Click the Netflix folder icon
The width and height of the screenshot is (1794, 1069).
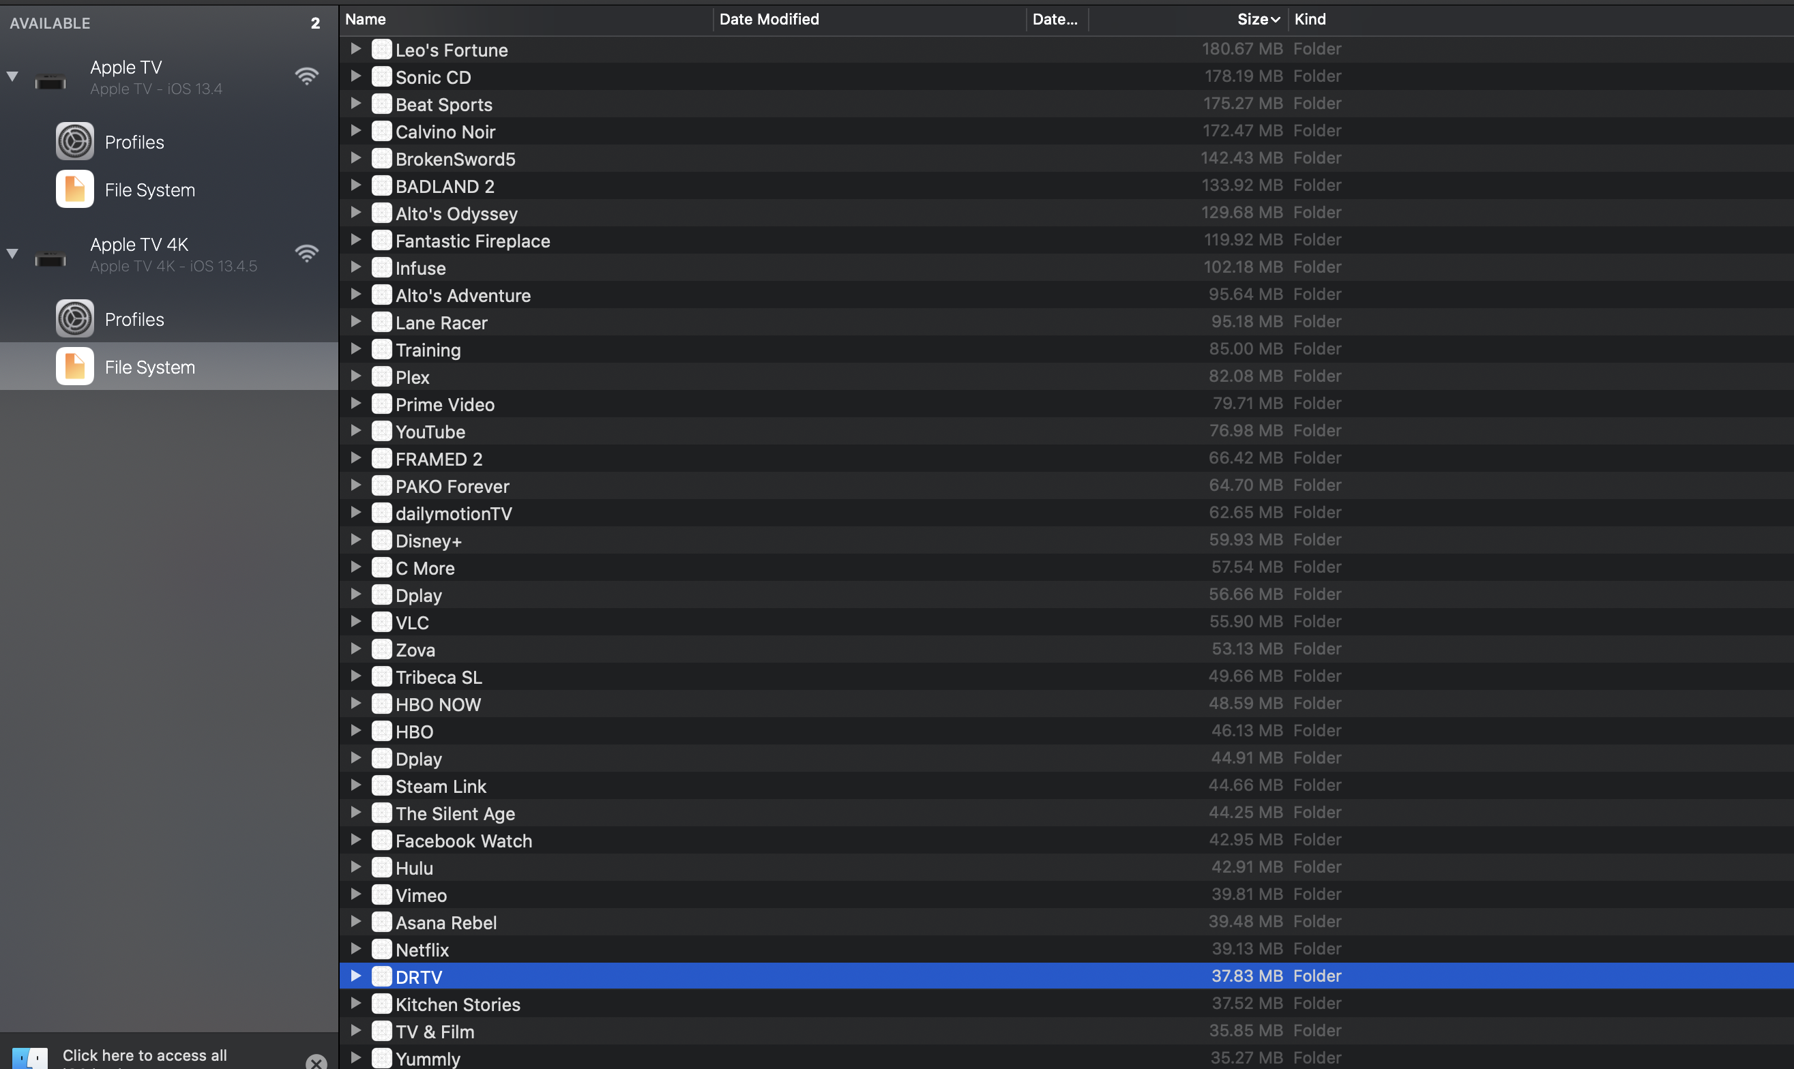tap(381, 949)
